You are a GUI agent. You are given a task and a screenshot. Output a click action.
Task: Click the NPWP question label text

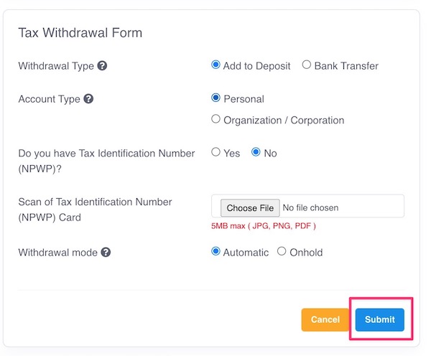tap(106, 161)
